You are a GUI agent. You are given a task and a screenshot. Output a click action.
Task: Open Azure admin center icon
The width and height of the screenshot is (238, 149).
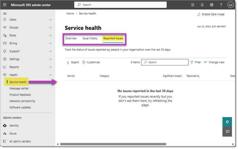pyautogui.click(x=5, y=133)
